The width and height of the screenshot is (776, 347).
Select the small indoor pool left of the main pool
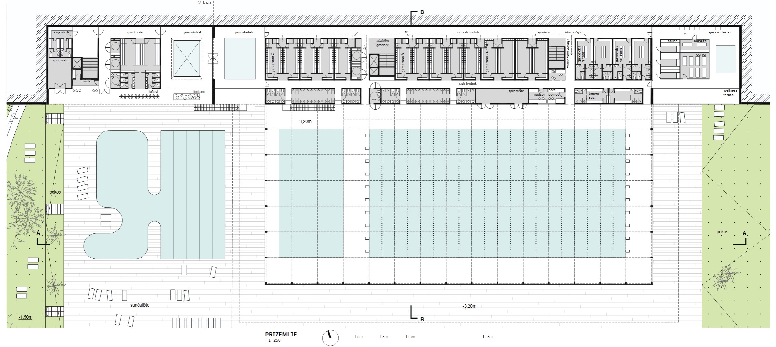(311, 193)
